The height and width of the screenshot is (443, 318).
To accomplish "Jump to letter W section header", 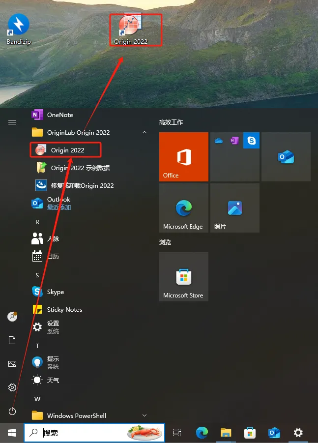I will (x=37, y=399).
